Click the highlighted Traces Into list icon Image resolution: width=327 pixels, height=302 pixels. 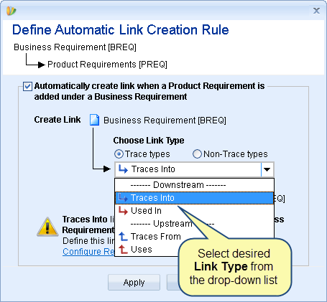pos(123,198)
